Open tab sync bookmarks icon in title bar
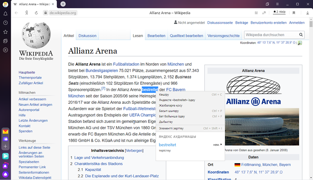Screen dimensions: 313x180 pyautogui.click(x=267, y=4)
